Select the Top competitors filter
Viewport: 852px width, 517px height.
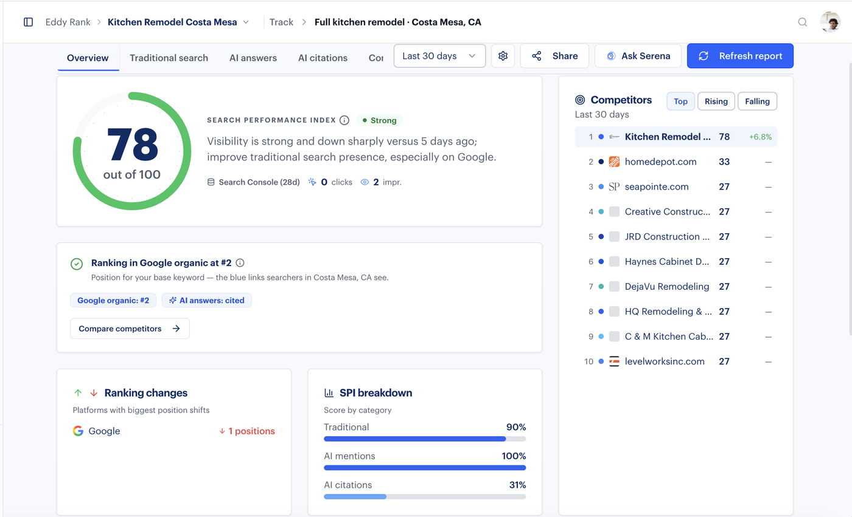[680, 101]
